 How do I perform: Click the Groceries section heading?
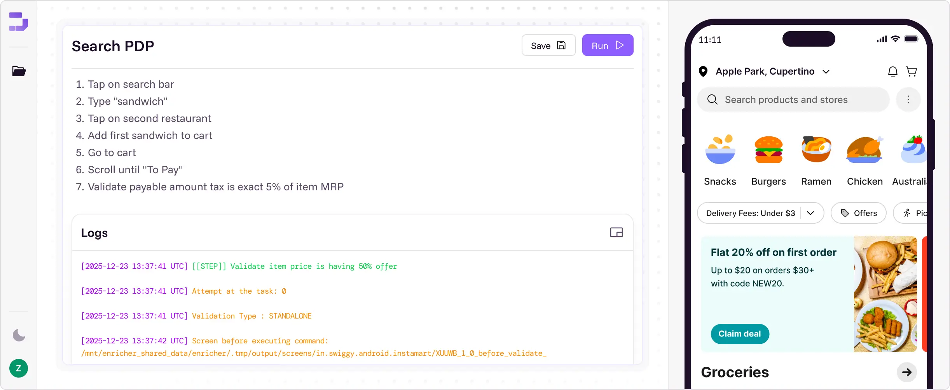point(735,372)
